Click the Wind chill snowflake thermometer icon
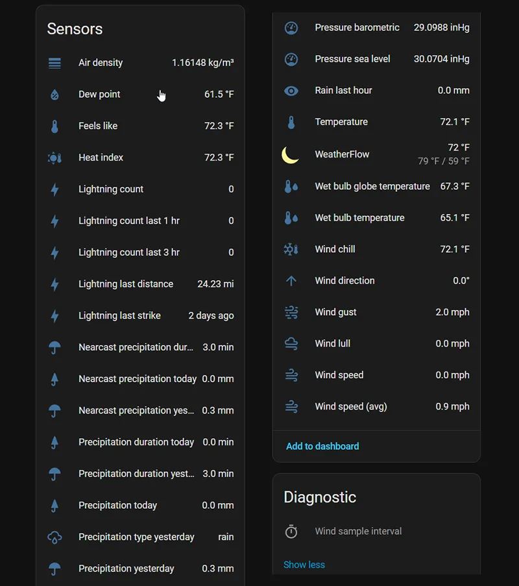 [x=291, y=250]
